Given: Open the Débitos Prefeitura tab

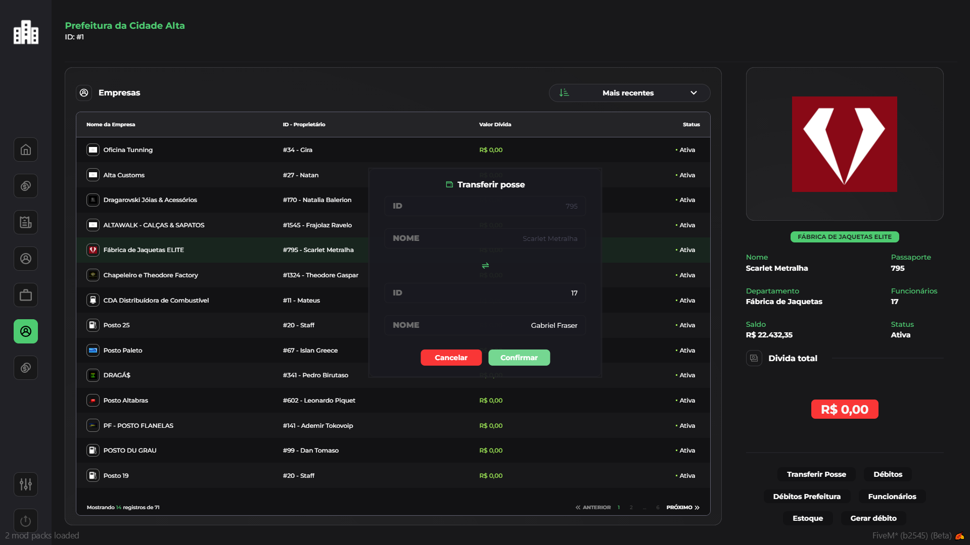Looking at the screenshot, I should click(806, 497).
